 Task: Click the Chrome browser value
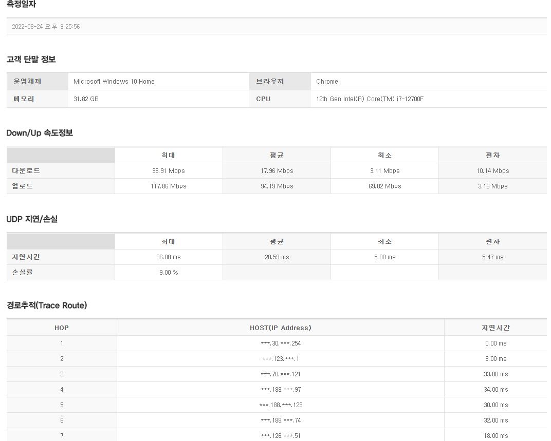[x=327, y=82]
